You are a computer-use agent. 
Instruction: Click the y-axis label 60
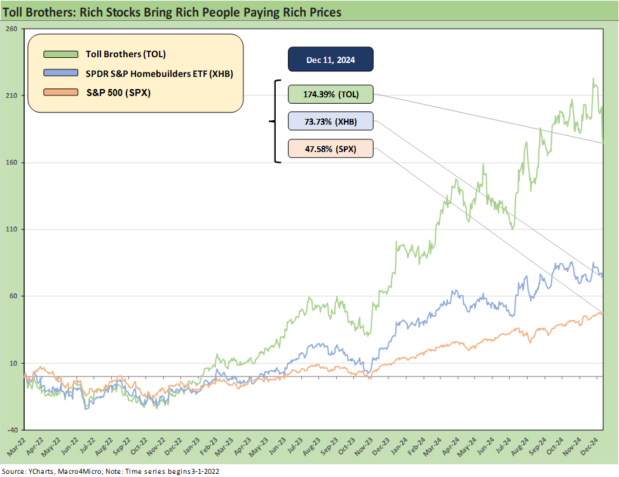13,296
